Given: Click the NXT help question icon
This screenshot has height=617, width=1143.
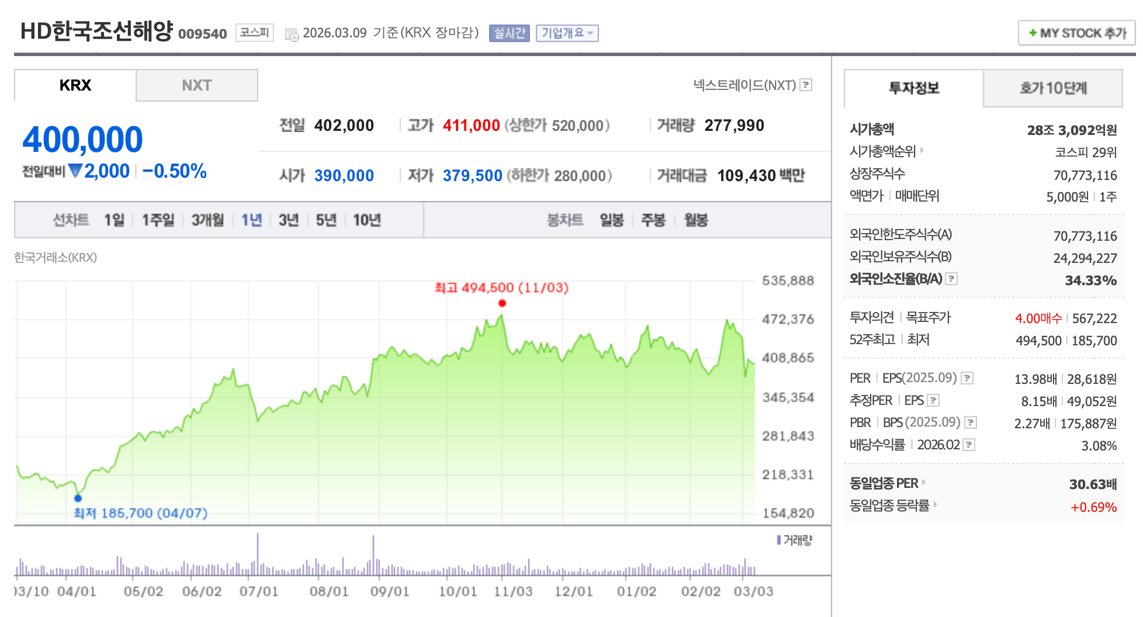Looking at the screenshot, I should [x=806, y=85].
